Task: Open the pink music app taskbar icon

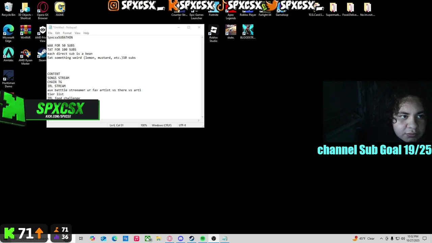Action: [x=136, y=239]
